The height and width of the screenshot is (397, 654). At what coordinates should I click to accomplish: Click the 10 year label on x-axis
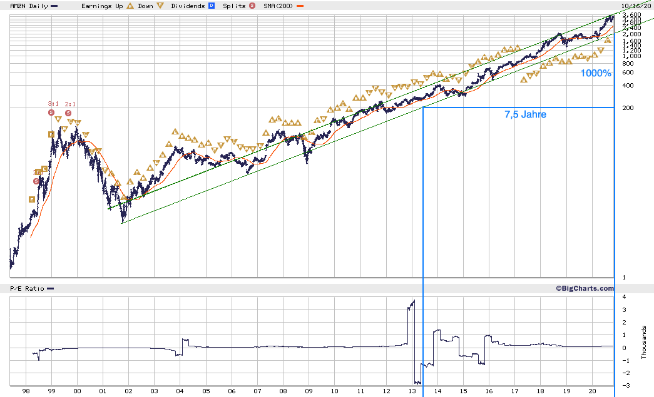(x=334, y=391)
